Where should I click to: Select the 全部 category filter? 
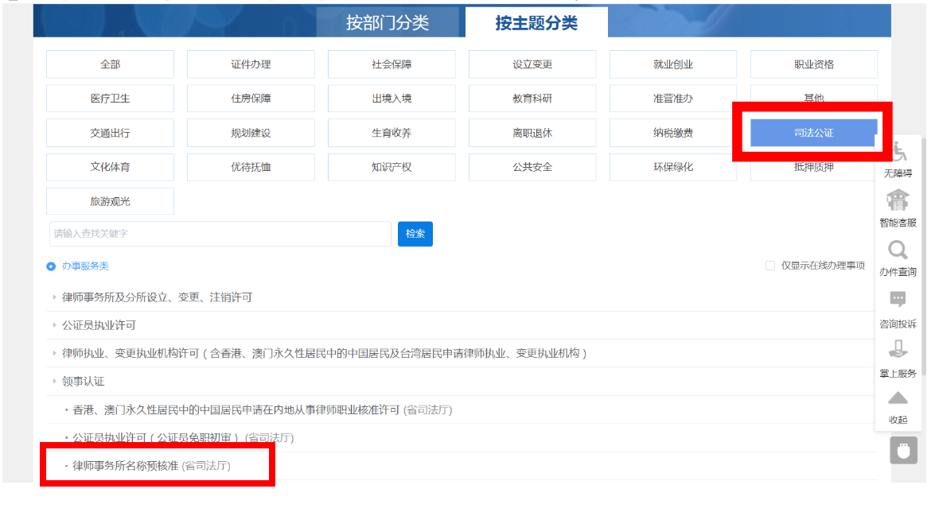(x=110, y=64)
